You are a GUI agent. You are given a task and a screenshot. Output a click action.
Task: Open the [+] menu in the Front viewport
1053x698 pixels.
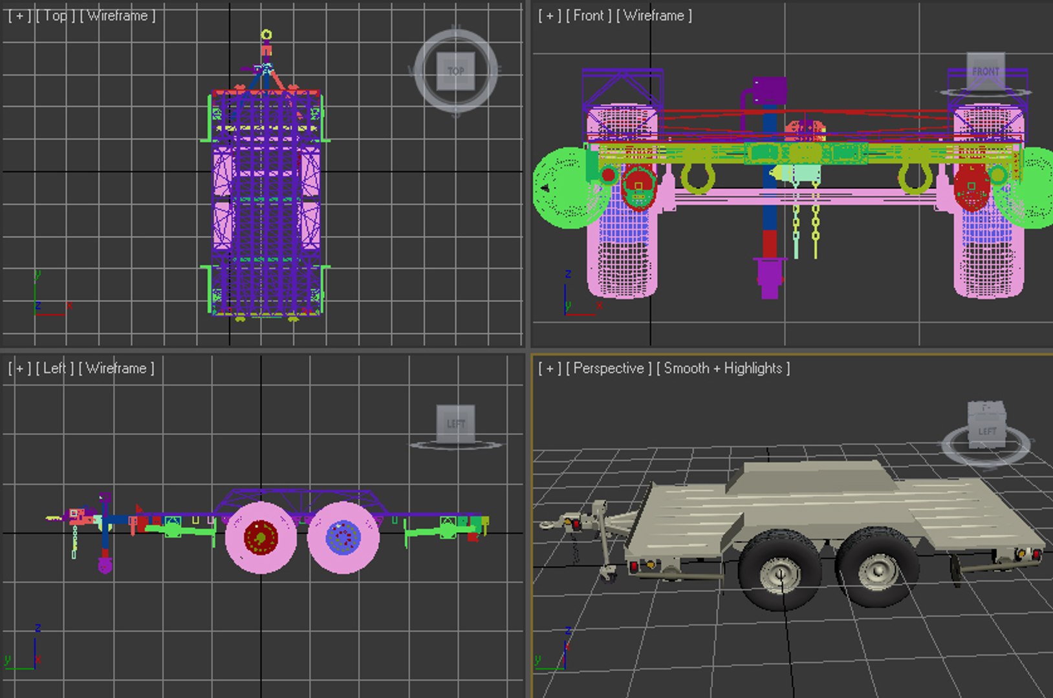[x=550, y=16]
